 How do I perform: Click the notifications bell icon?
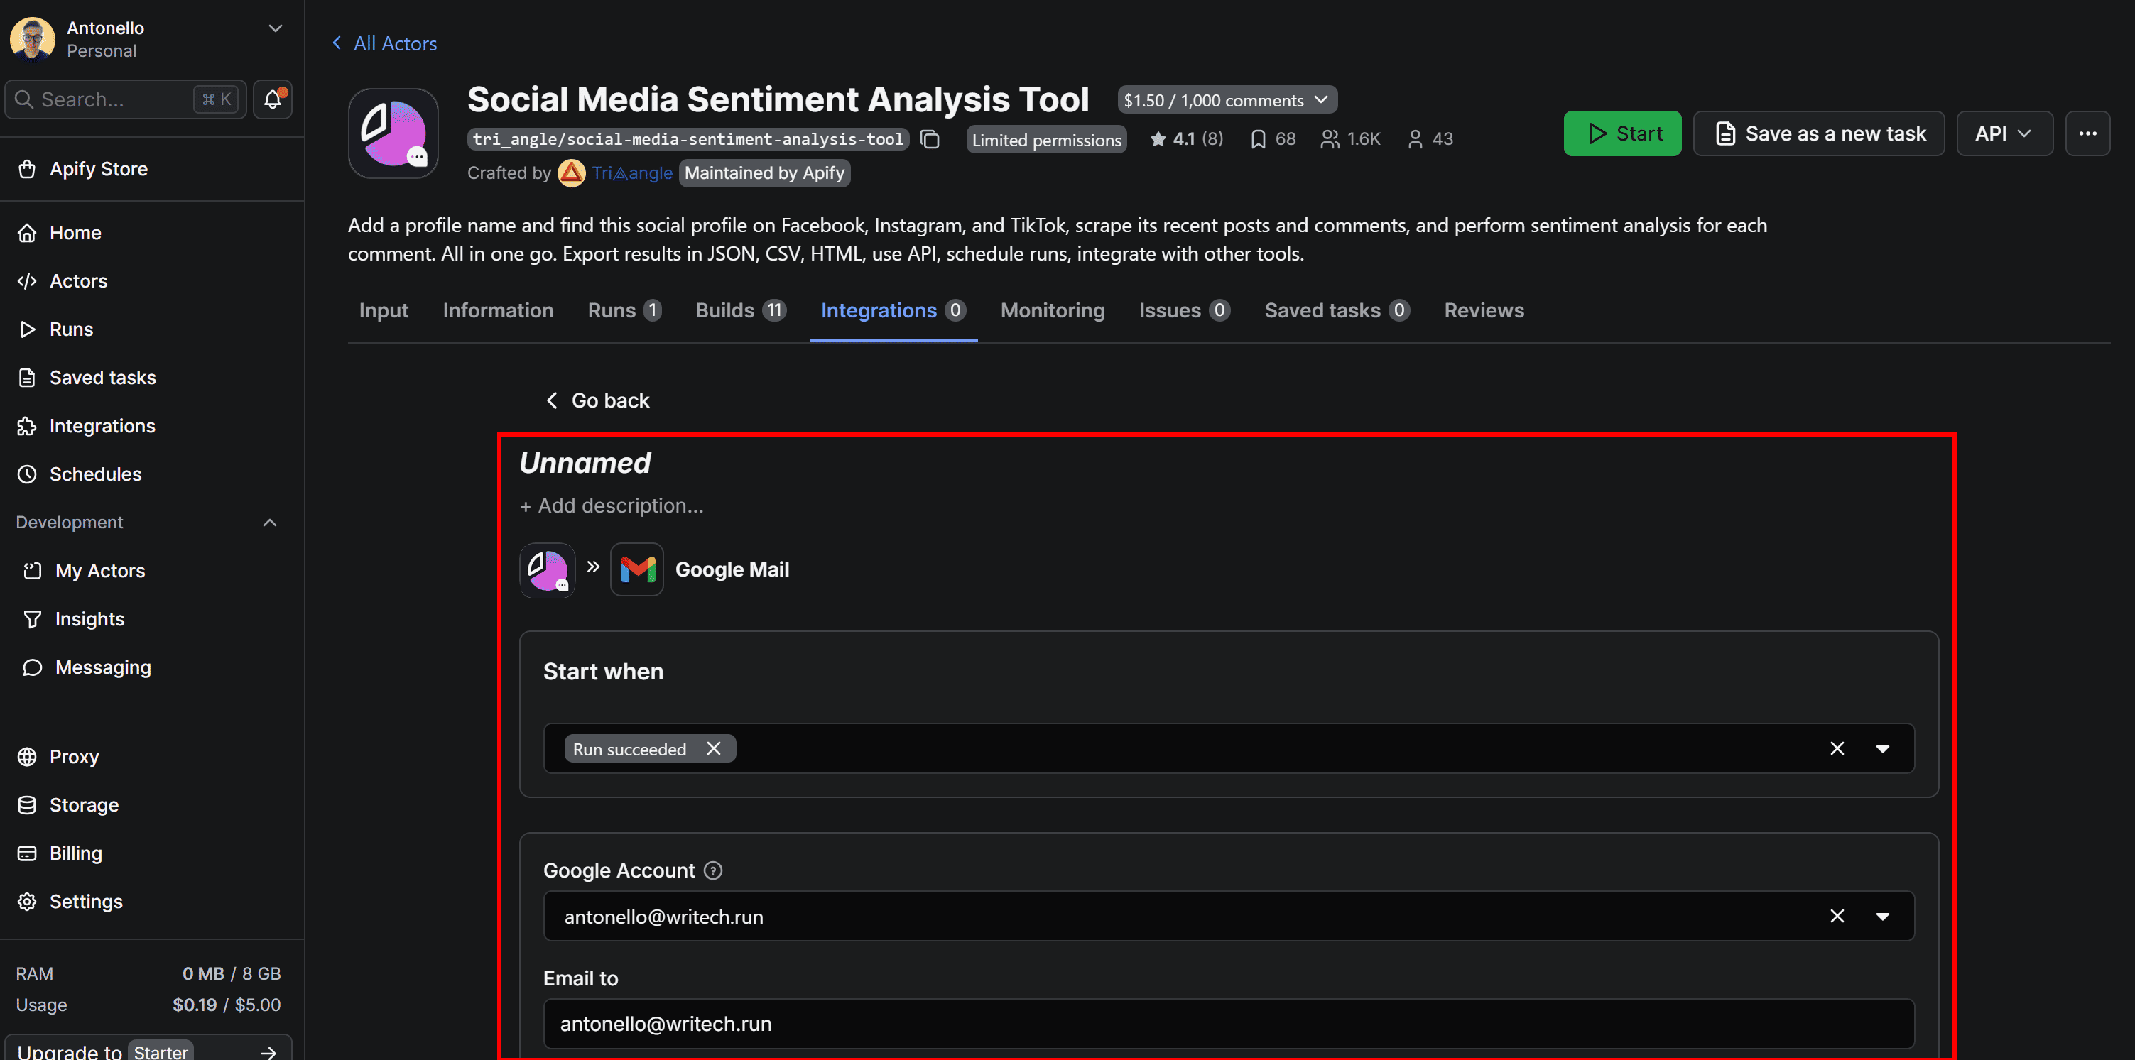(x=273, y=99)
